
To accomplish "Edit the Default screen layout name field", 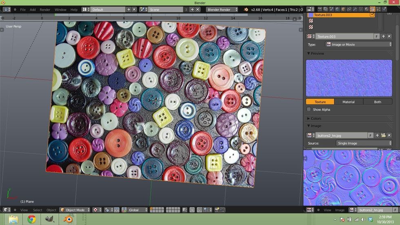I will click(x=108, y=9).
